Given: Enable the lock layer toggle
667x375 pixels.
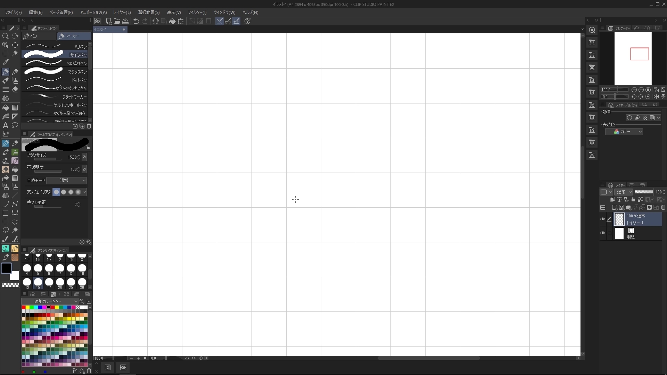Looking at the screenshot, I should pyautogui.click(x=633, y=199).
